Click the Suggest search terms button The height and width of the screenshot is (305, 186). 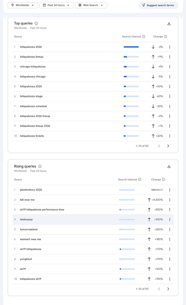click(158, 5)
